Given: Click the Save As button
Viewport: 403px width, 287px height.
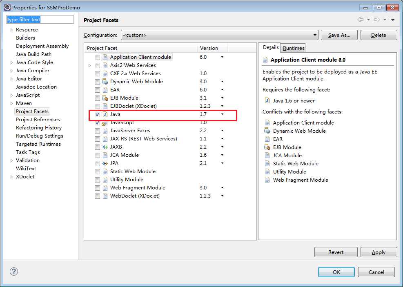Looking at the screenshot, I should point(339,35).
